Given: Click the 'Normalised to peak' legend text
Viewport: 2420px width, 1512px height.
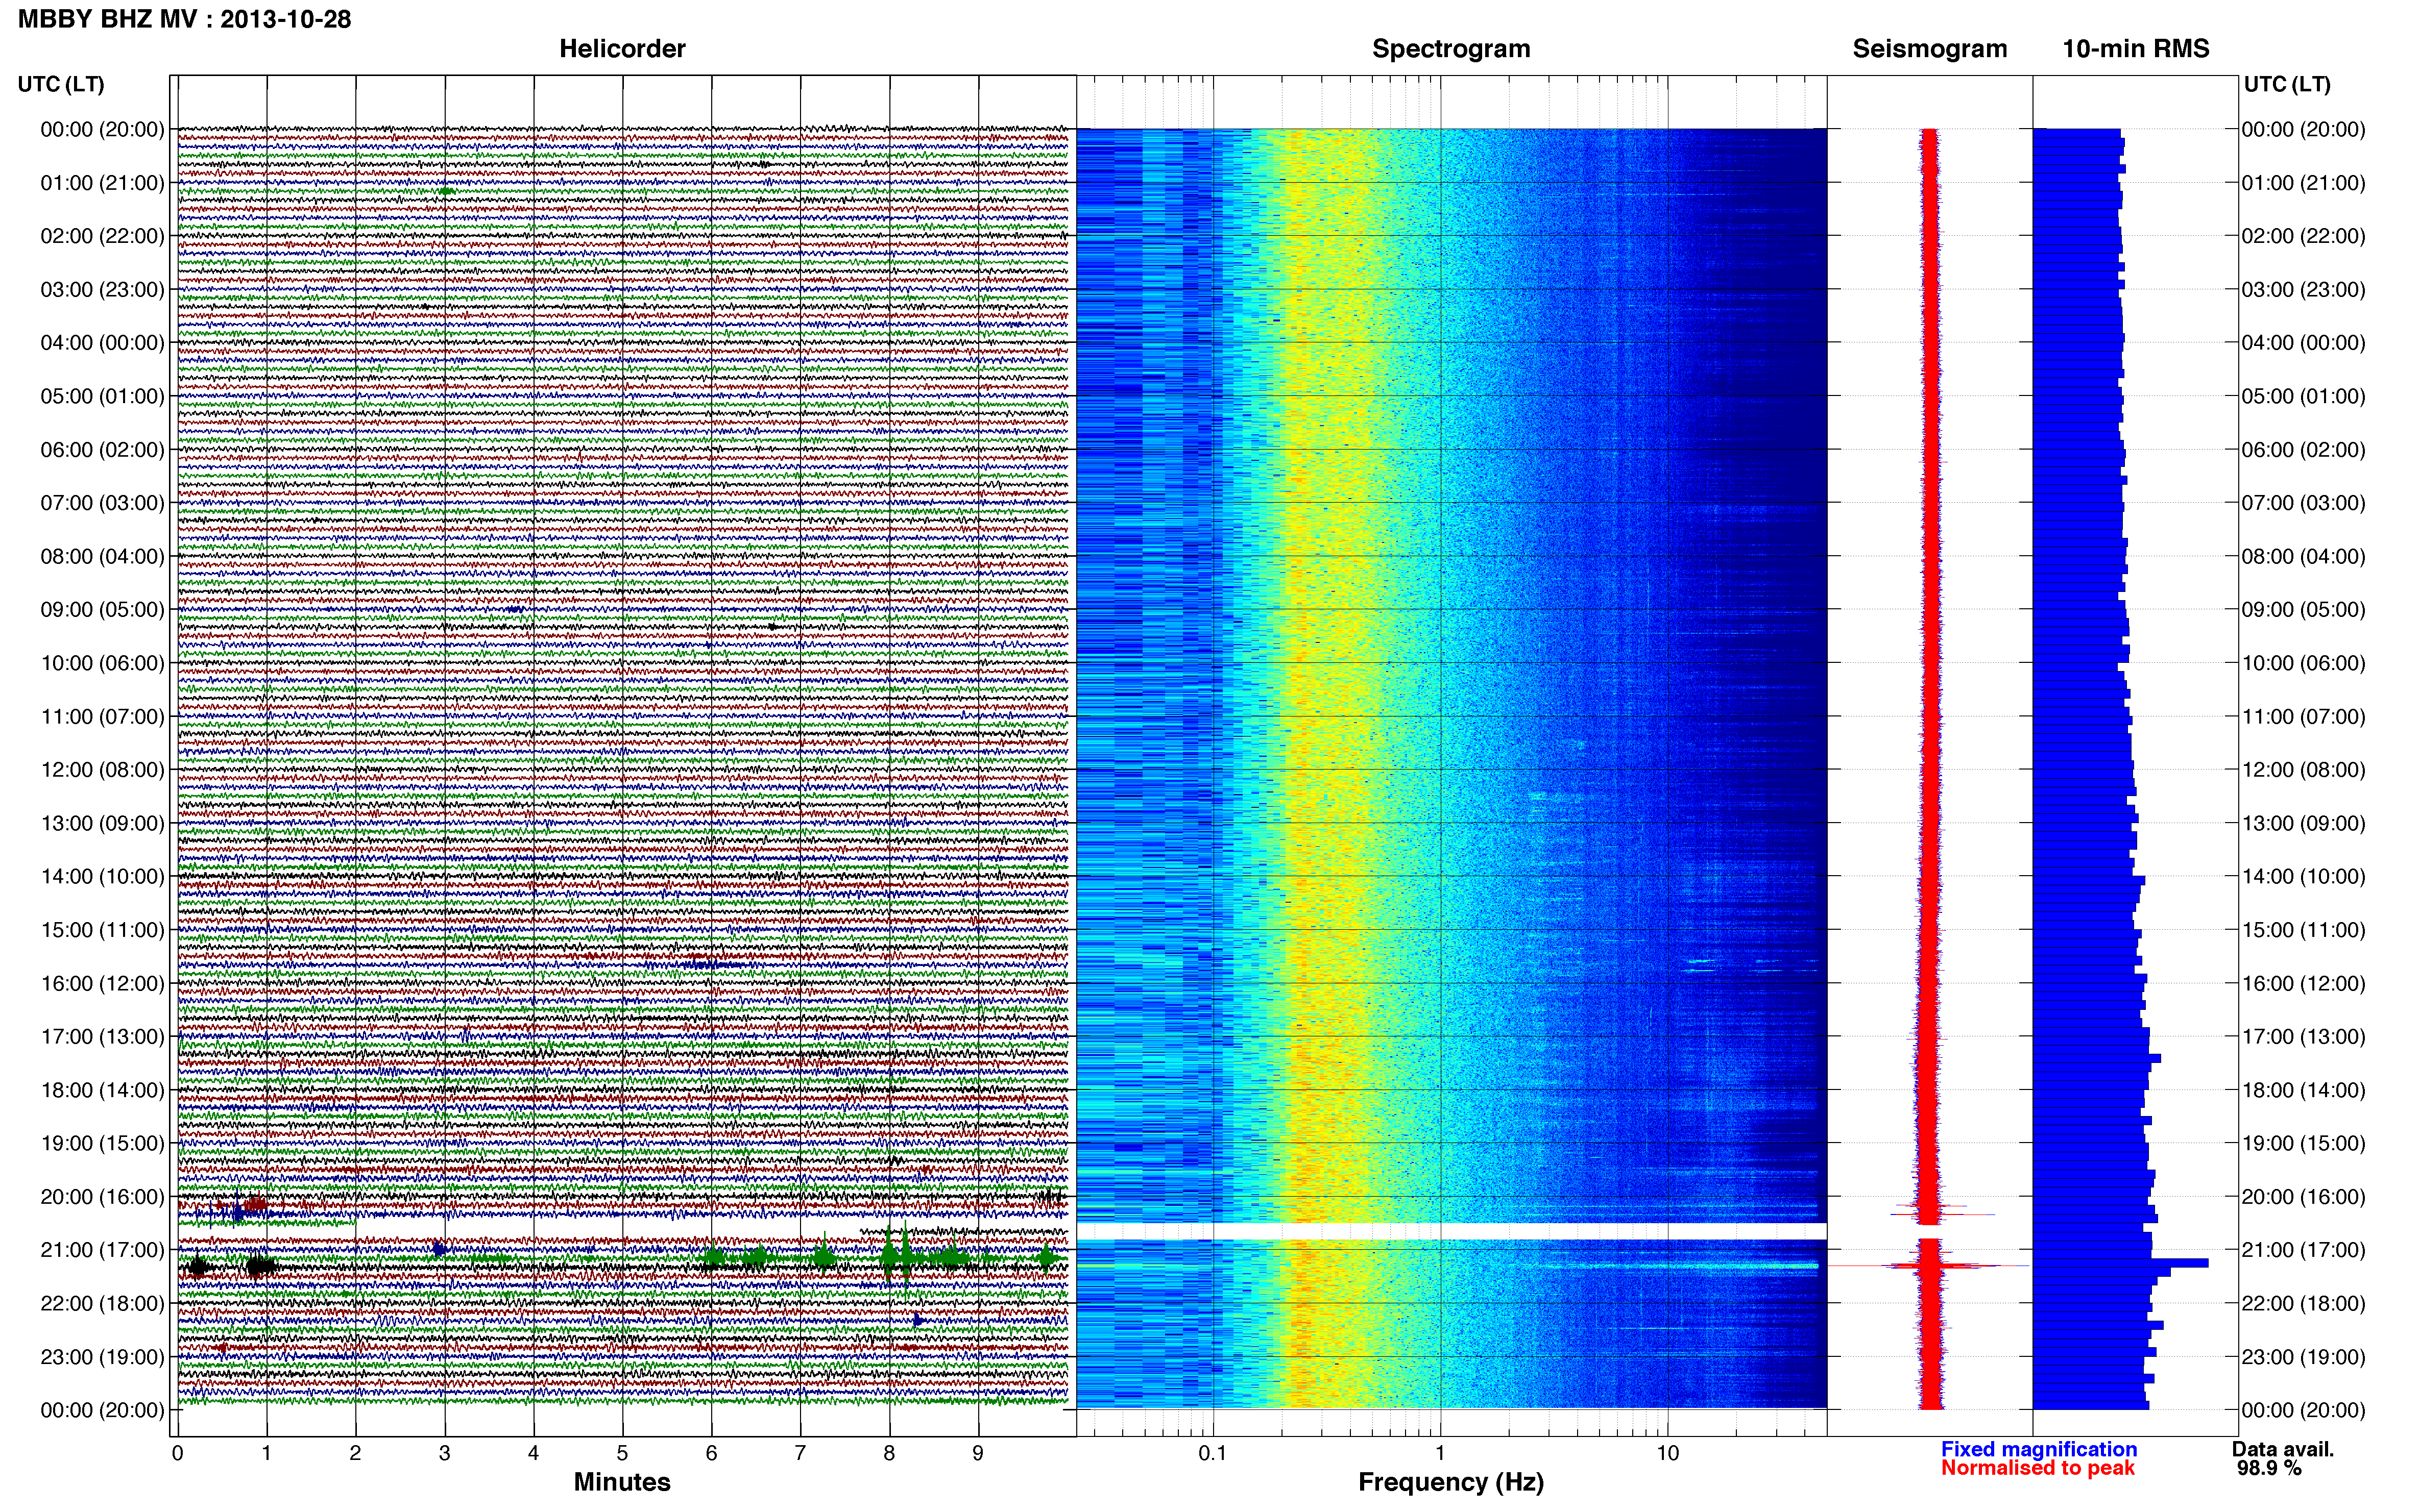Looking at the screenshot, I should 2038,1468.
